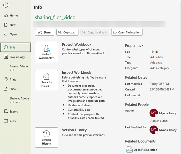Click the Version History button
The image size is (181, 154).
tap(46, 137)
